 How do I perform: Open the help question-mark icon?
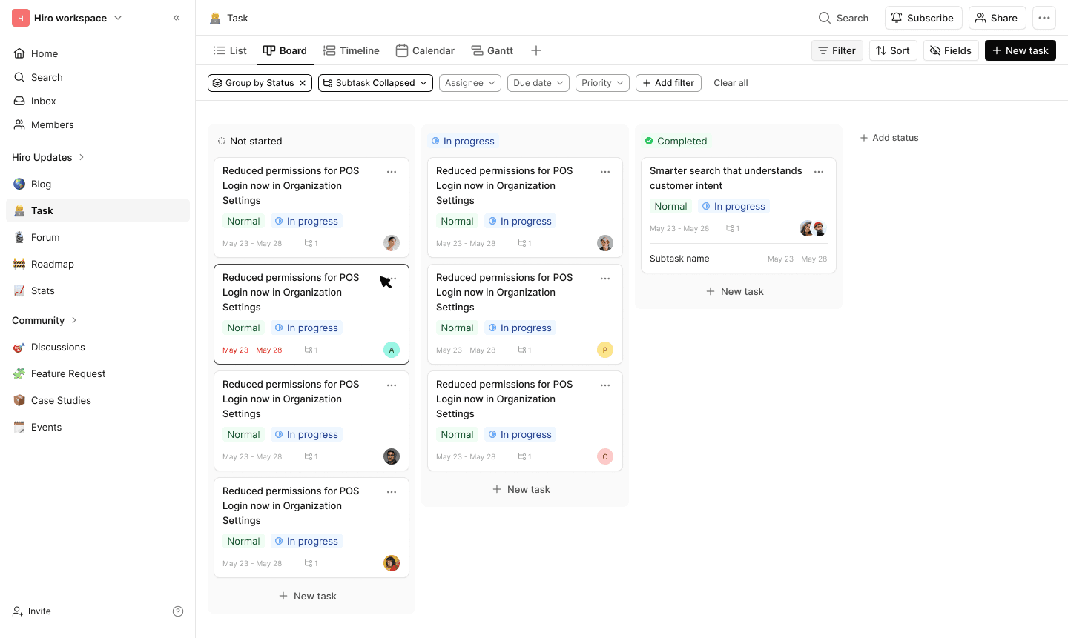click(178, 611)
